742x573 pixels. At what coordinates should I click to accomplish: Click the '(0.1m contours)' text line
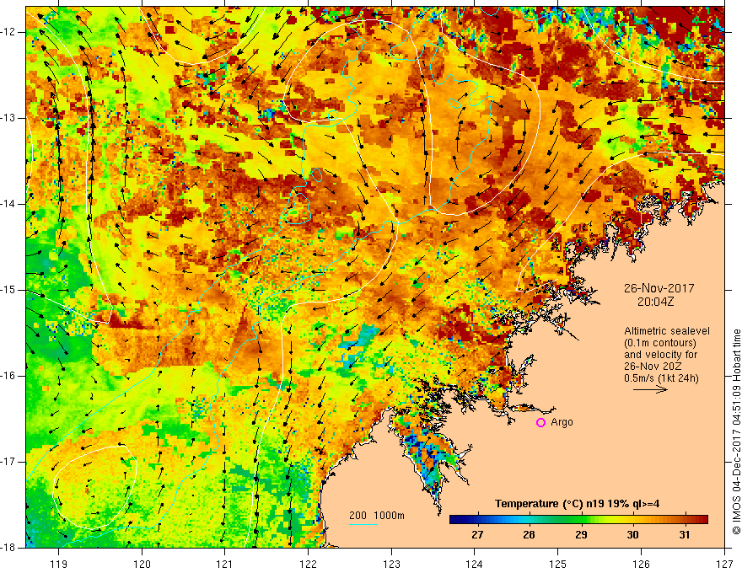(x=660, y=343)
